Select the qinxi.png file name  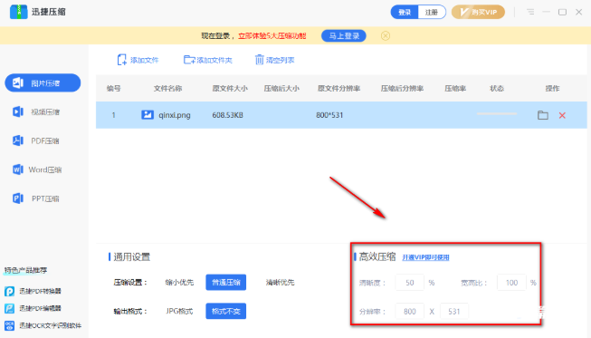175,115
